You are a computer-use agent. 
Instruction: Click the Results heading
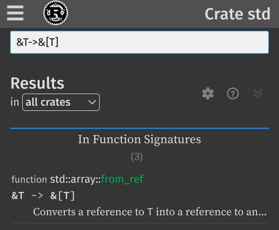coord(37,83)
